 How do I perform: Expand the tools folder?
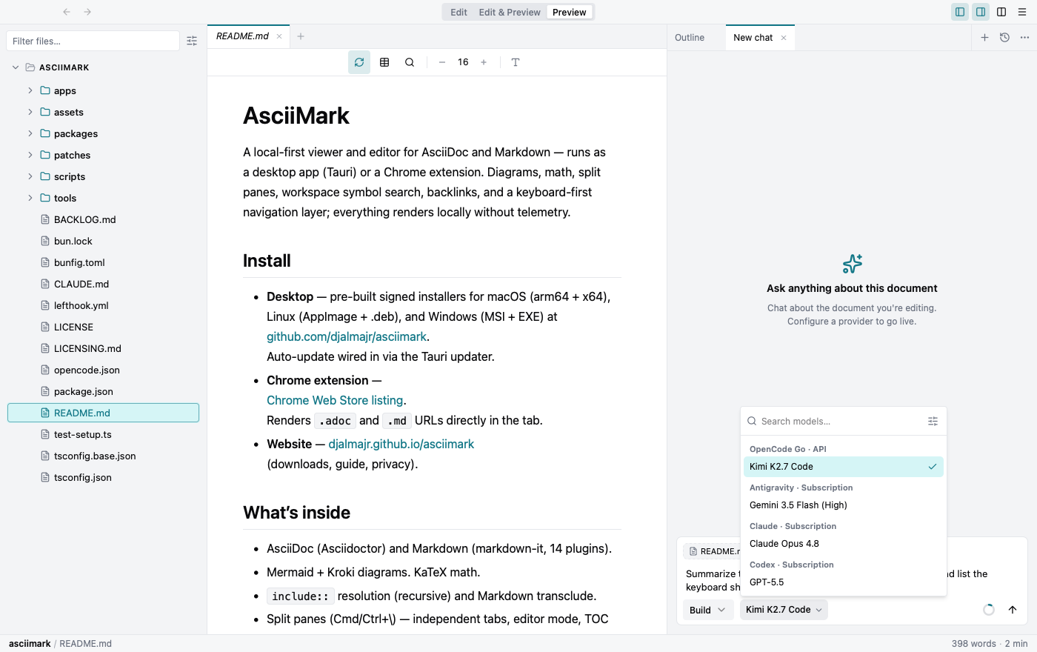pyautogui.click(x=30, y=198)
